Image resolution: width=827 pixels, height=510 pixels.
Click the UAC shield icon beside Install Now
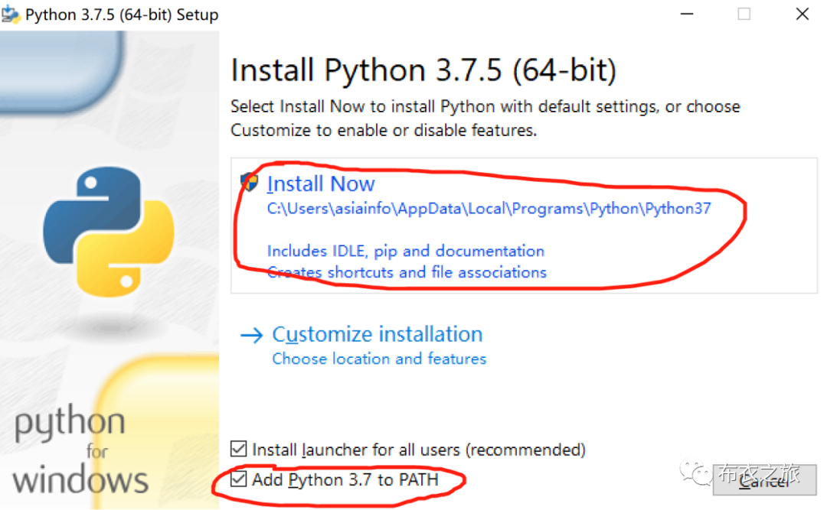[x=250, y=183]
